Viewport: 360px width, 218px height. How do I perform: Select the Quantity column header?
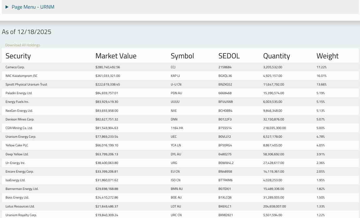pyautogui.click(x=277, y=56)
